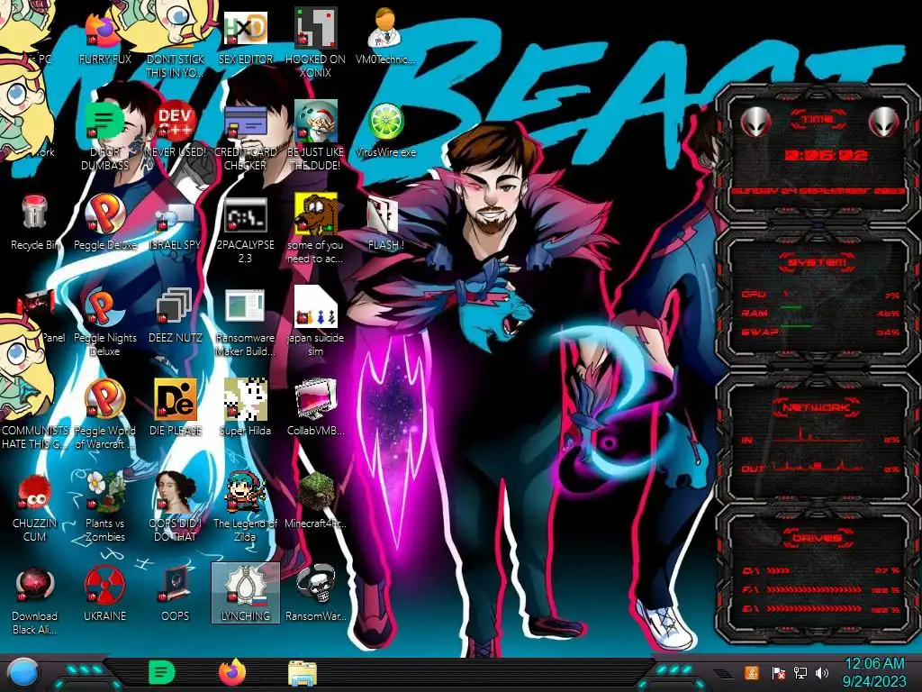
Task: Click the CPU usage row in System widget
Action: click(x=820, y=295)
